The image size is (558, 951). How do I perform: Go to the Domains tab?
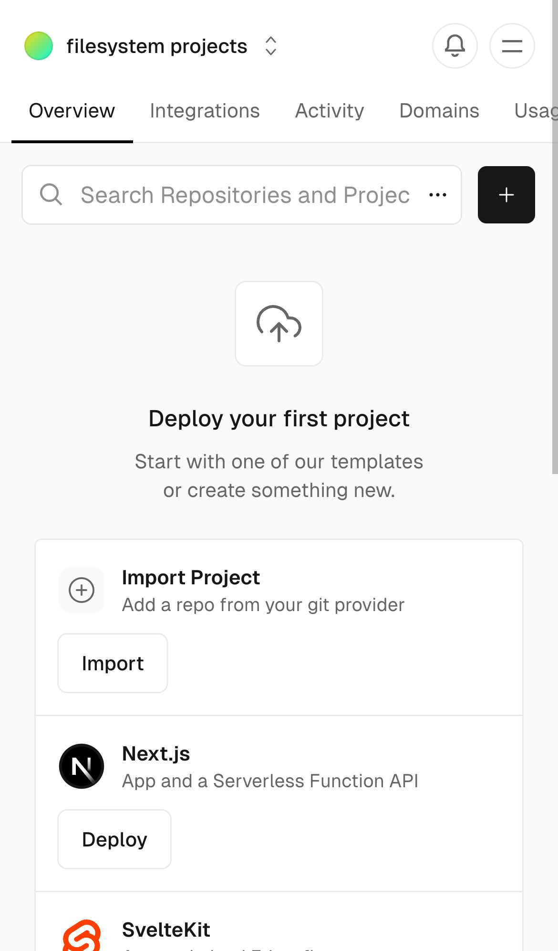(x=439, y=111)
